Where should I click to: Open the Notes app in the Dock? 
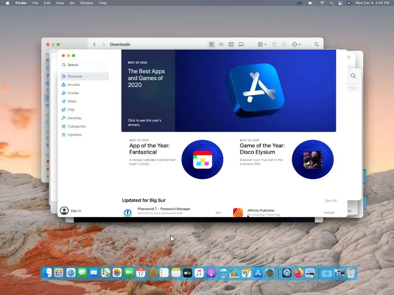[176, 273]
